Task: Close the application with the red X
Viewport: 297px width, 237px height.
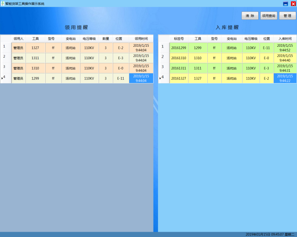Action: click(x=293, y=4)
